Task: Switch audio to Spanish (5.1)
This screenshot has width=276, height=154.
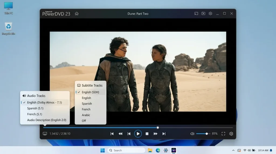Action: [35, 108]
